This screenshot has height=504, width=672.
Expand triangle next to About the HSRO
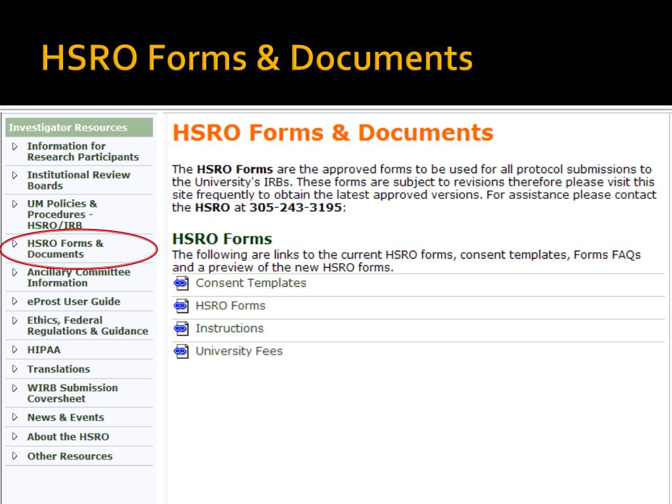point(15,436)
